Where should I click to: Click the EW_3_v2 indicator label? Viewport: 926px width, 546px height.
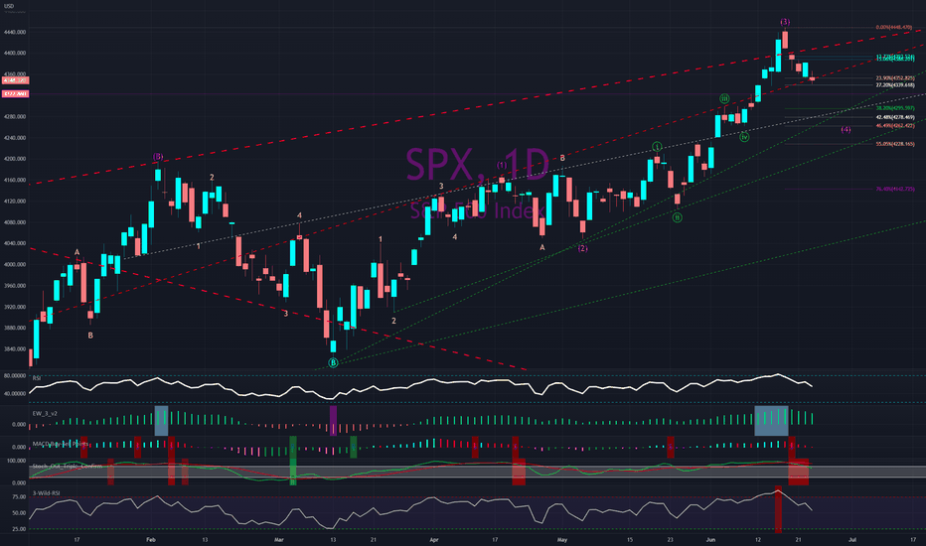pyautogui.click(x=45, y=414)
